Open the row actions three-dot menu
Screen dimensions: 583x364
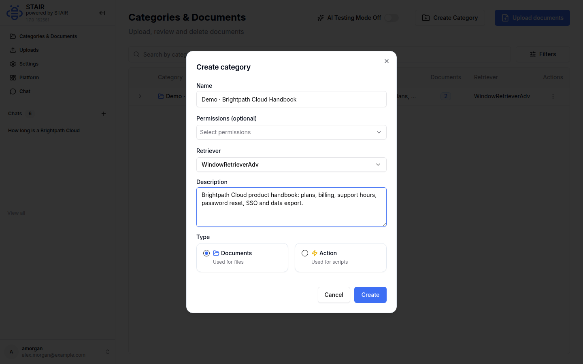click(x=553, y=96)
